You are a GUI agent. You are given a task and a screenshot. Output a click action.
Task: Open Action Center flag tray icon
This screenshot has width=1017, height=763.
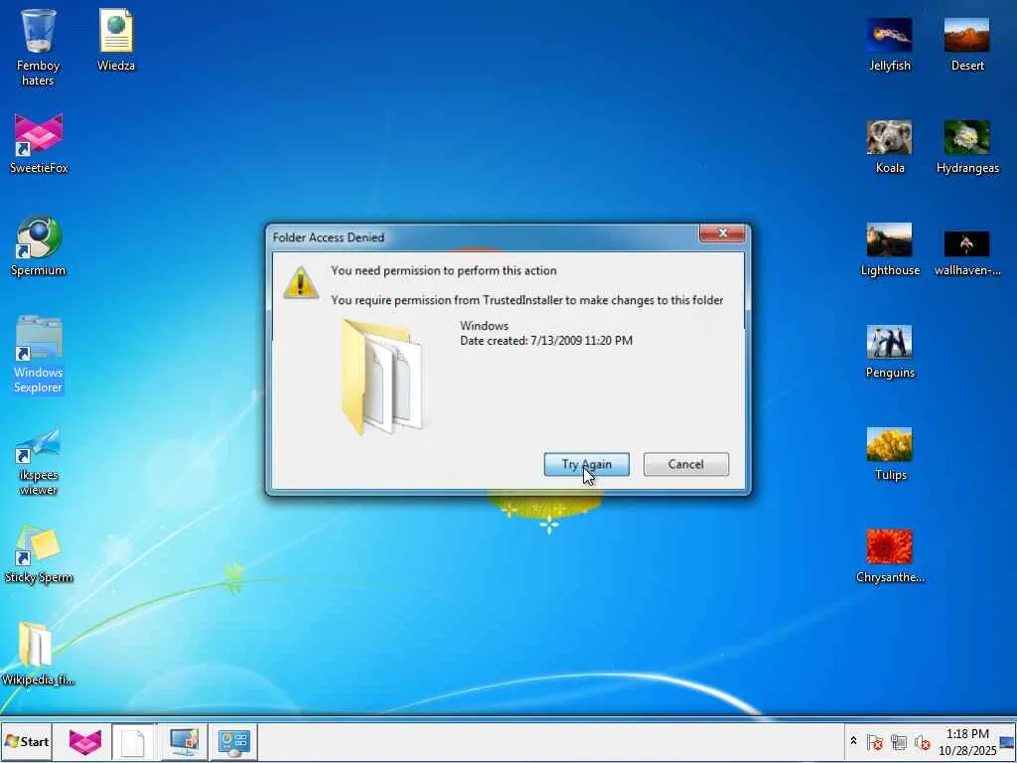click(874, 741)
